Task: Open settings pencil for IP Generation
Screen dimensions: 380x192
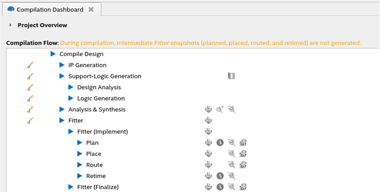Action: (30, 65)
